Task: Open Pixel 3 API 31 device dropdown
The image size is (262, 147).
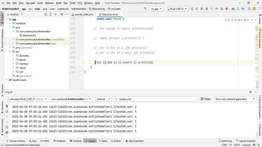Action: coord(176,9)
